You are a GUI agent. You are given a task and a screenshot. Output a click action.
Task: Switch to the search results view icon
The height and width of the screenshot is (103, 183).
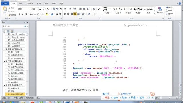(11, 31)
